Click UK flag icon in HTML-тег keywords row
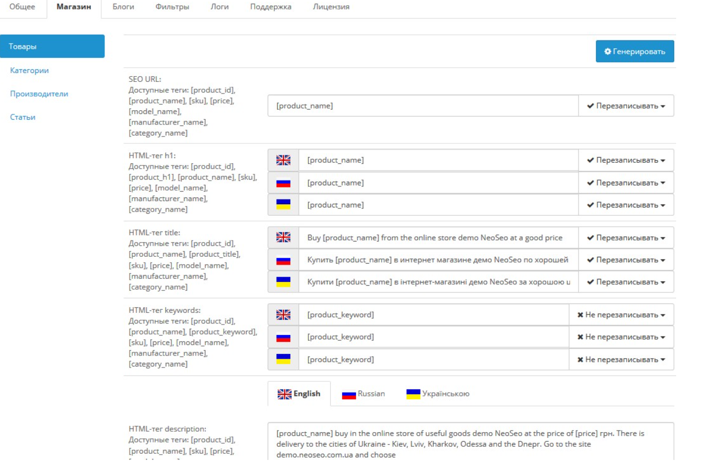The image size is (705, 461). tap(283, 315)
